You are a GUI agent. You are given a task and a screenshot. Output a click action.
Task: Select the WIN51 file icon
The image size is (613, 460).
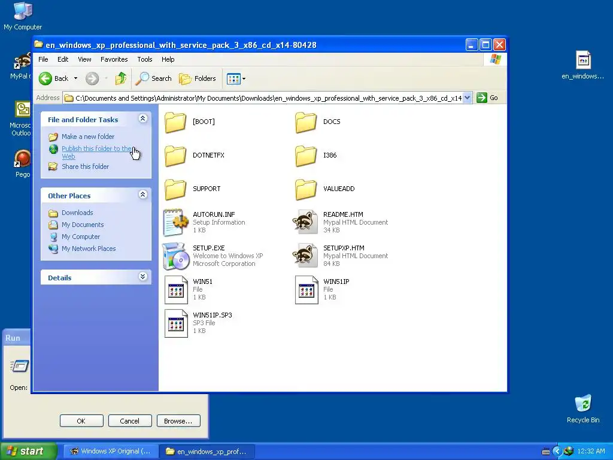click(x=176, y=290)
